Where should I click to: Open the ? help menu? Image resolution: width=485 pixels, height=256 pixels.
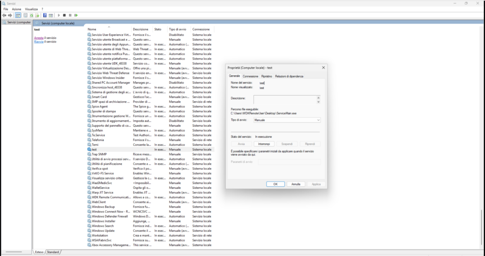click(42, 9)
